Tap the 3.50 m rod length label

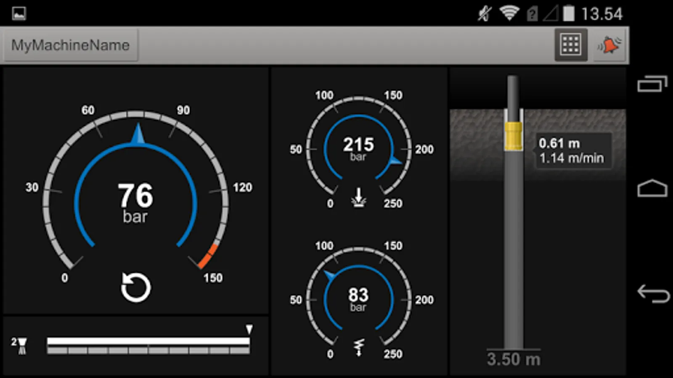[x=514, y=360]
